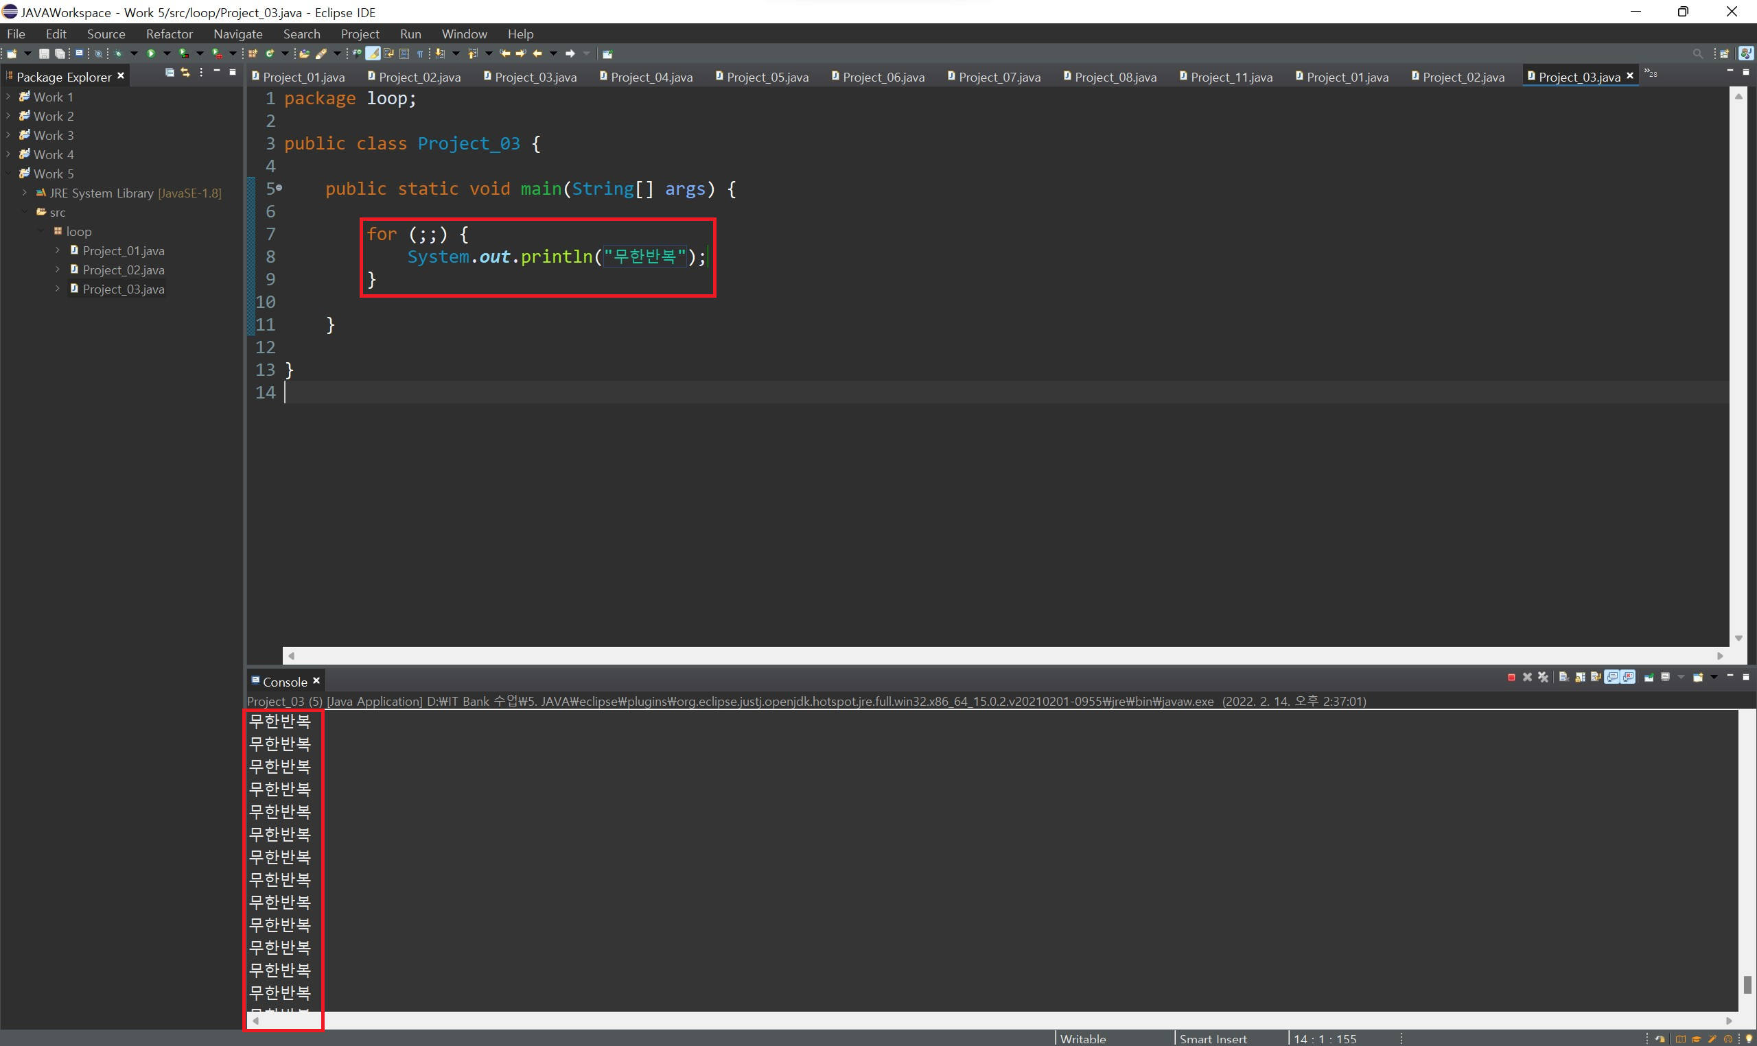
Task: Open the Refactor menu
Action: click(x=170, y=34)
